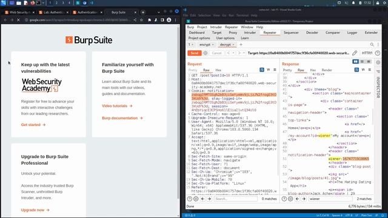
Task: Open the HTTP/1 protocol selector
Action: click(x=367, y=53)
